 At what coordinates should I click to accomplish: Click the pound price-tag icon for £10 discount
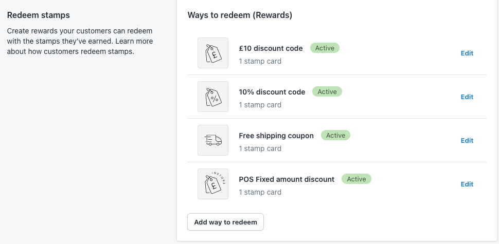click(213, 53)
